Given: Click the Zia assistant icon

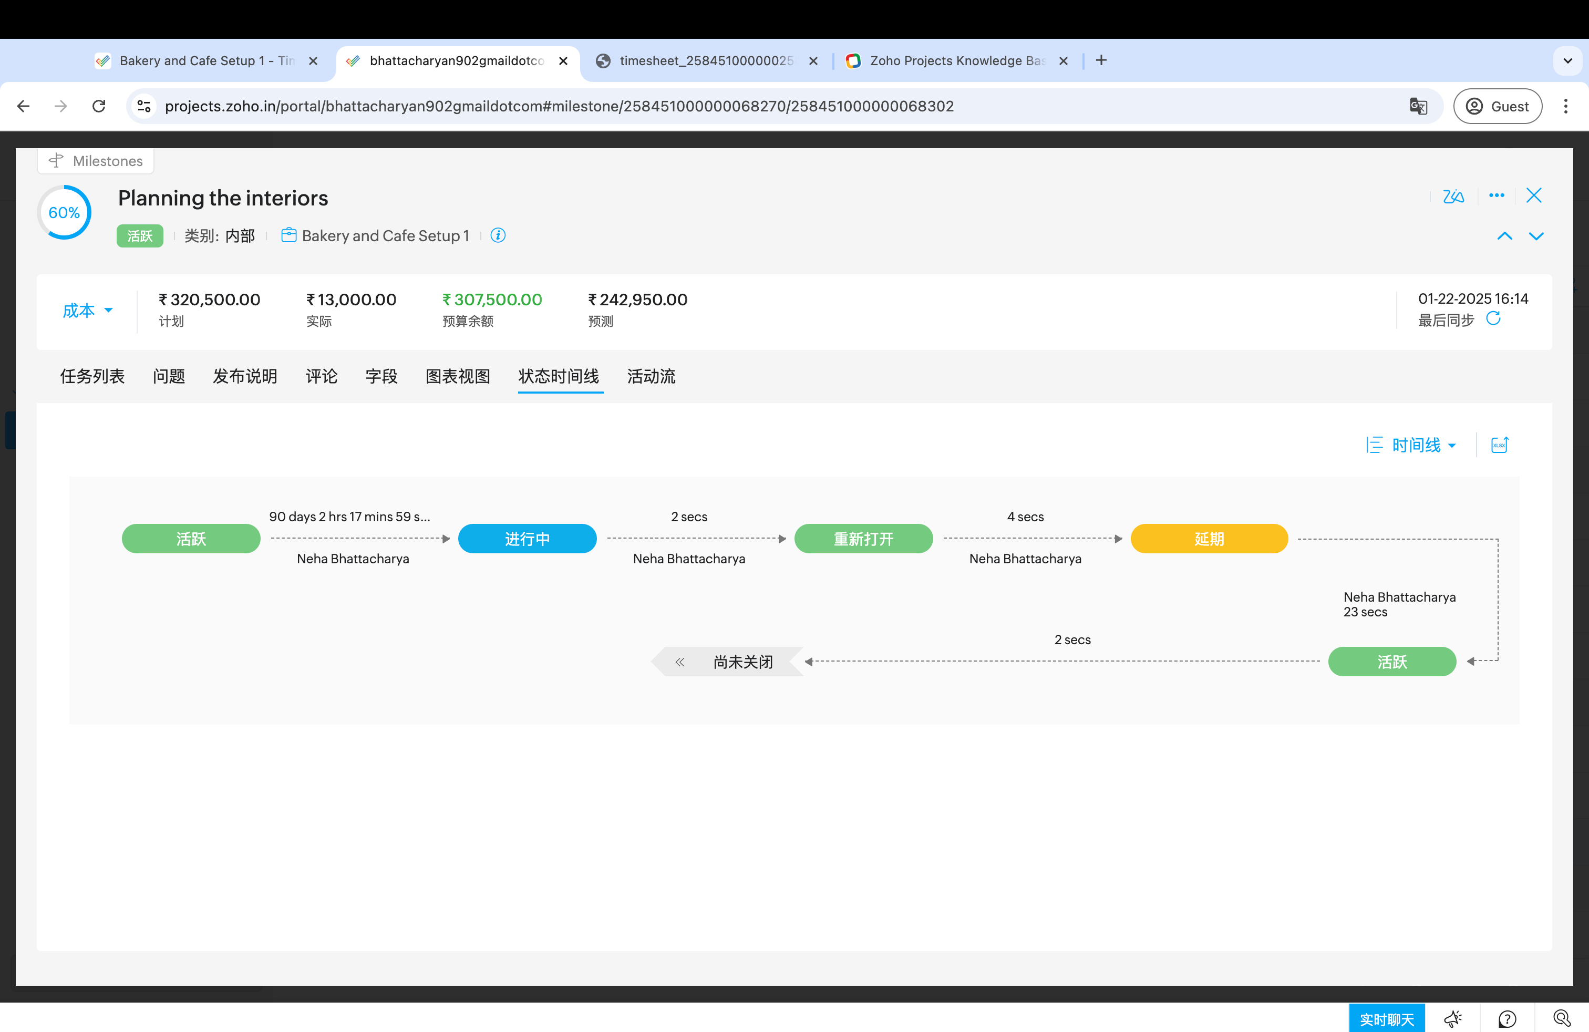Looking at the screenshot, I should click(1453, 196).
